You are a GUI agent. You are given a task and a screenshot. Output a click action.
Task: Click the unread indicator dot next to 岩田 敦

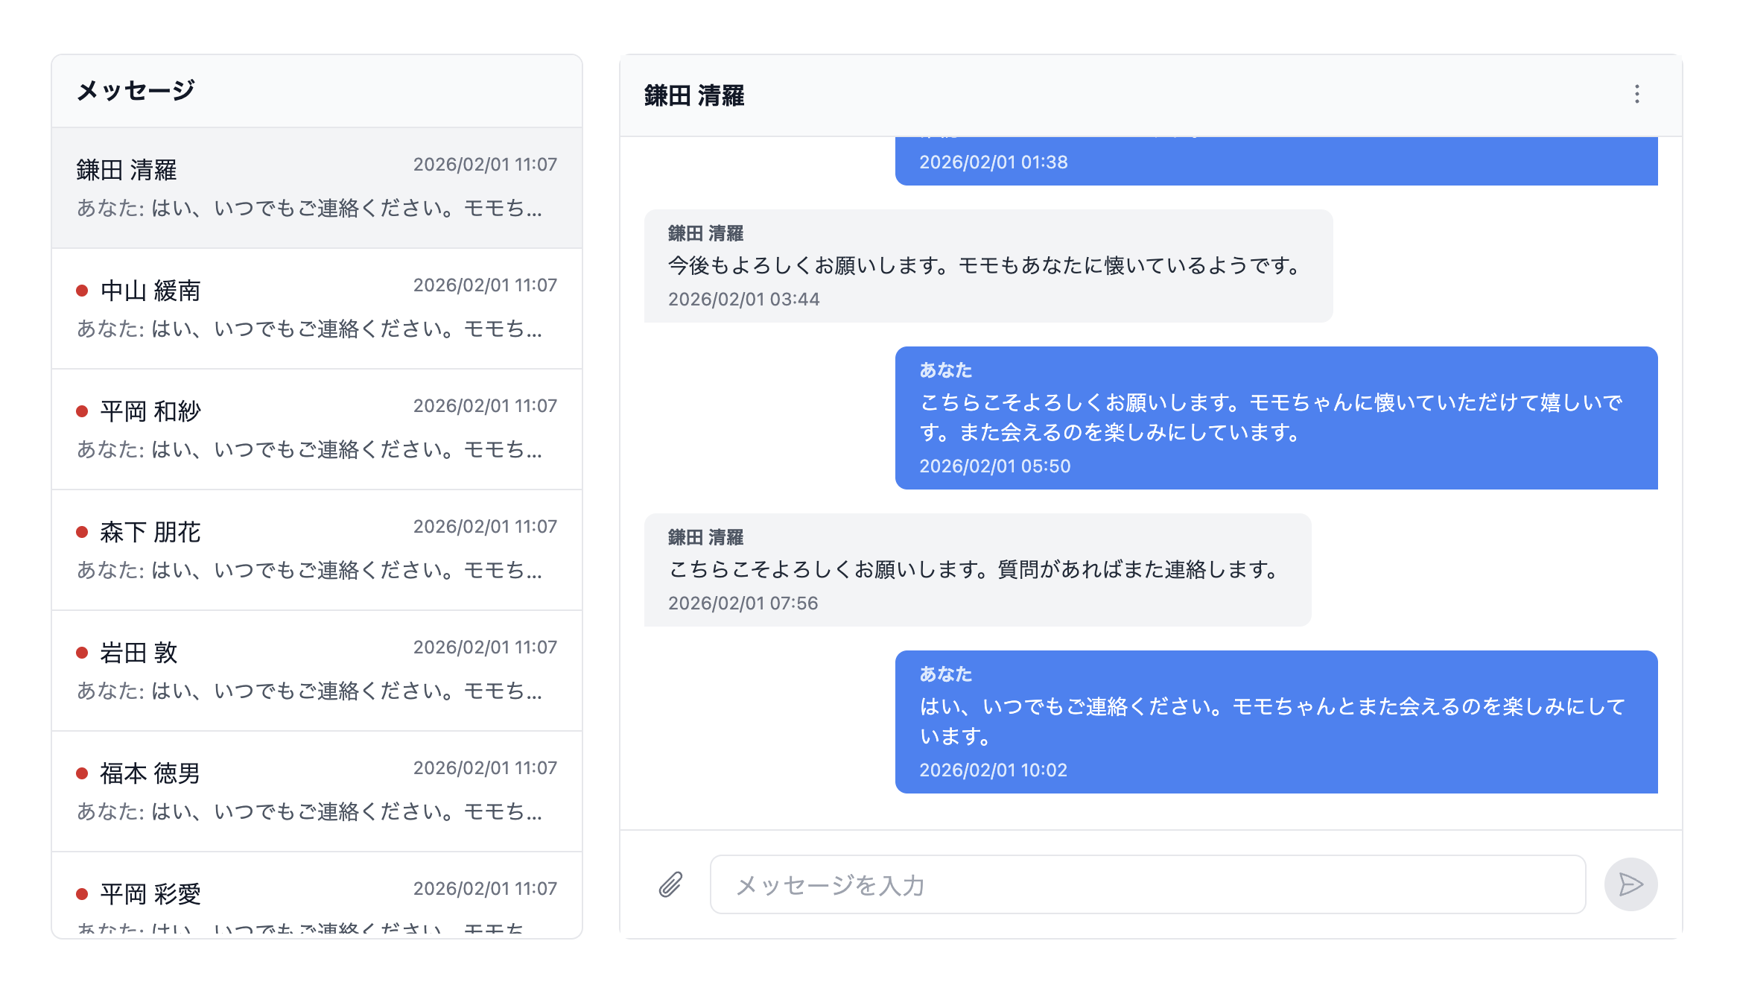tap(83, 654)
